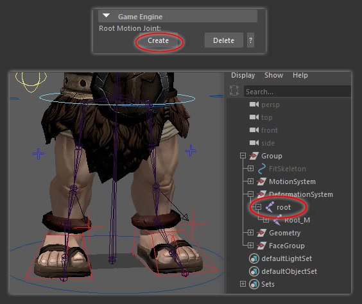Expand the Geometry node
The width and height of the screenshot is (362, 304).
[250, 233]
